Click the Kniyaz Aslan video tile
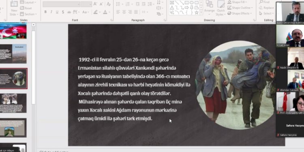 290,36
